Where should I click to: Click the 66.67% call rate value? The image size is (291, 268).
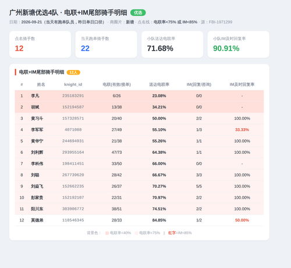pos(159,175)
